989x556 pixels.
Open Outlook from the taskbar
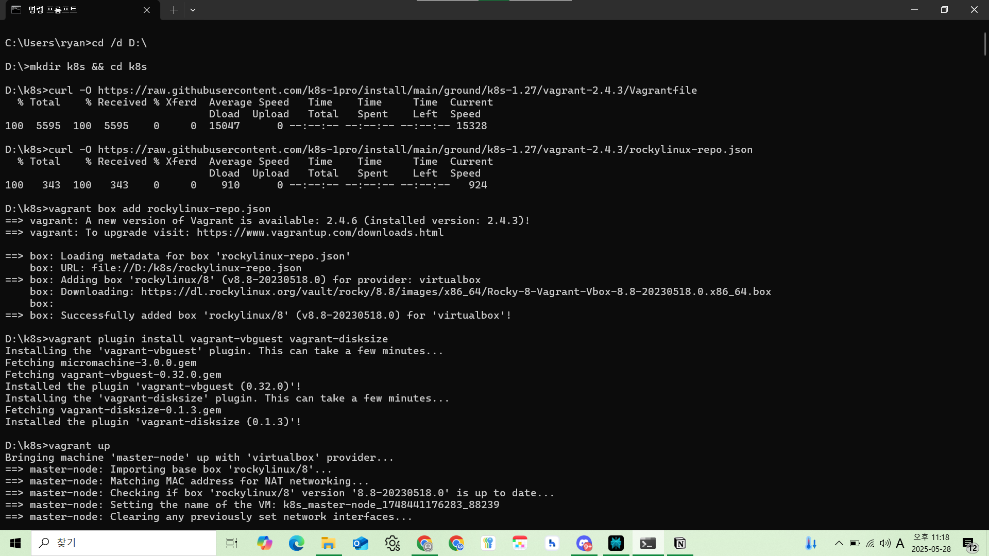(360, 543)
